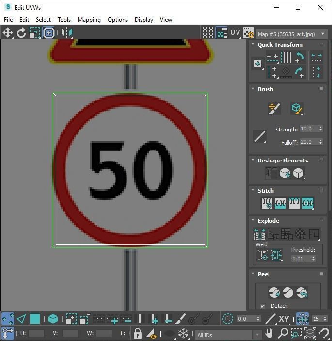Click Flatten by Polygon Angle icon
This screenshot has height=341, width=332.
point(273,234)
